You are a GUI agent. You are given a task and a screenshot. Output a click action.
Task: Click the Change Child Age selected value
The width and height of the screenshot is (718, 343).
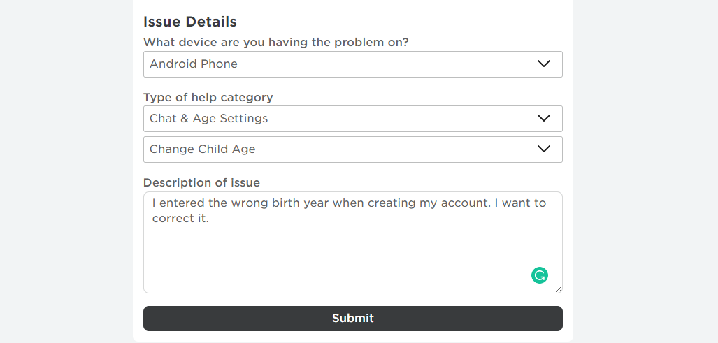(202, 149)
